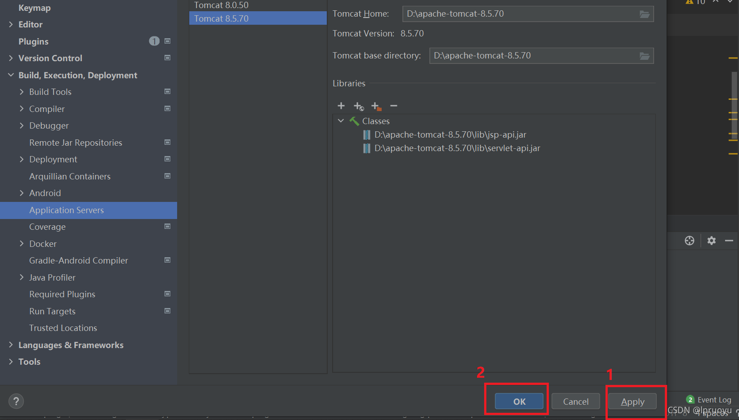Select the lib\jsp-api.jar library path
739x420 pixels.
click(450, 135)
